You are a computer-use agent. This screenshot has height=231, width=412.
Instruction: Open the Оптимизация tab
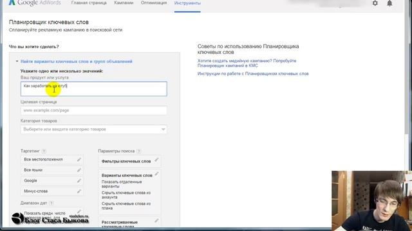(x=154, y=3)
